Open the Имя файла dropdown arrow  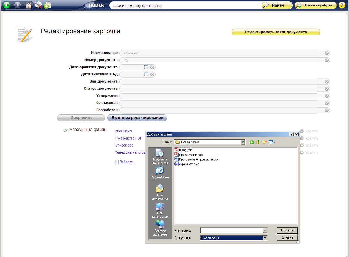point(265,231)
